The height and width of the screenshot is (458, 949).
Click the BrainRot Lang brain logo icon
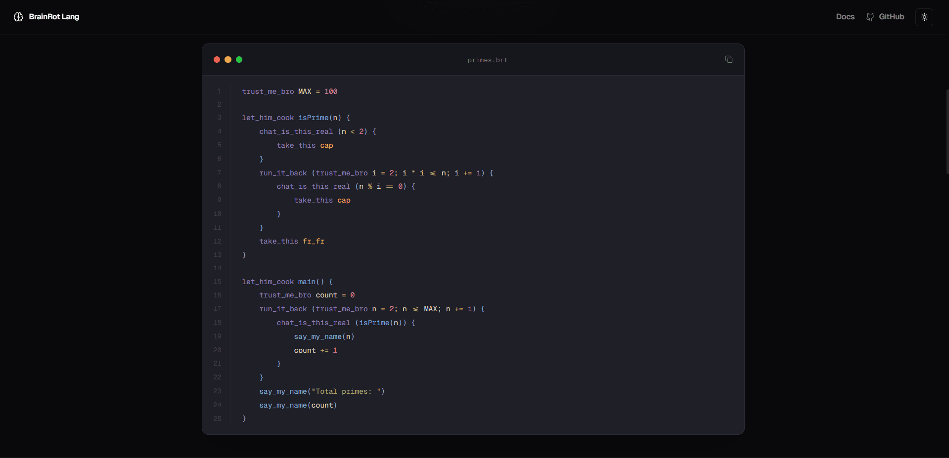point(18,17)
